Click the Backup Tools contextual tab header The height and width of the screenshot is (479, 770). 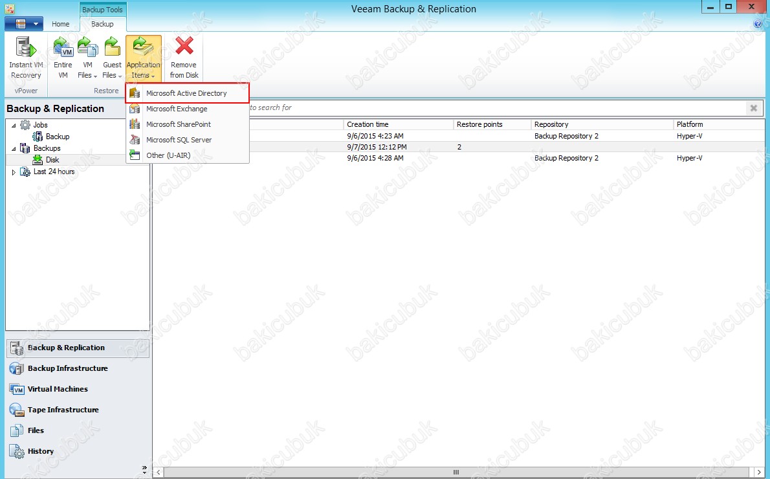(x=102, y=9)
